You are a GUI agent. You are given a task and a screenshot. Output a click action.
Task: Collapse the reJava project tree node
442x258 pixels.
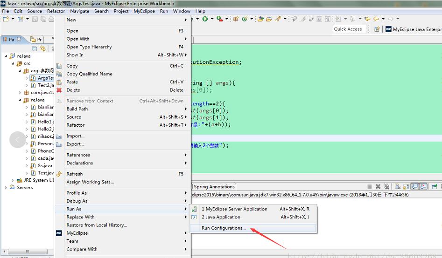[x=7, y=56]
